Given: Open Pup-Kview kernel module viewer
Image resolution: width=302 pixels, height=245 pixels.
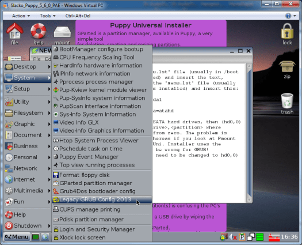Looking at the screenshot, I should click(x=102, y=90).
